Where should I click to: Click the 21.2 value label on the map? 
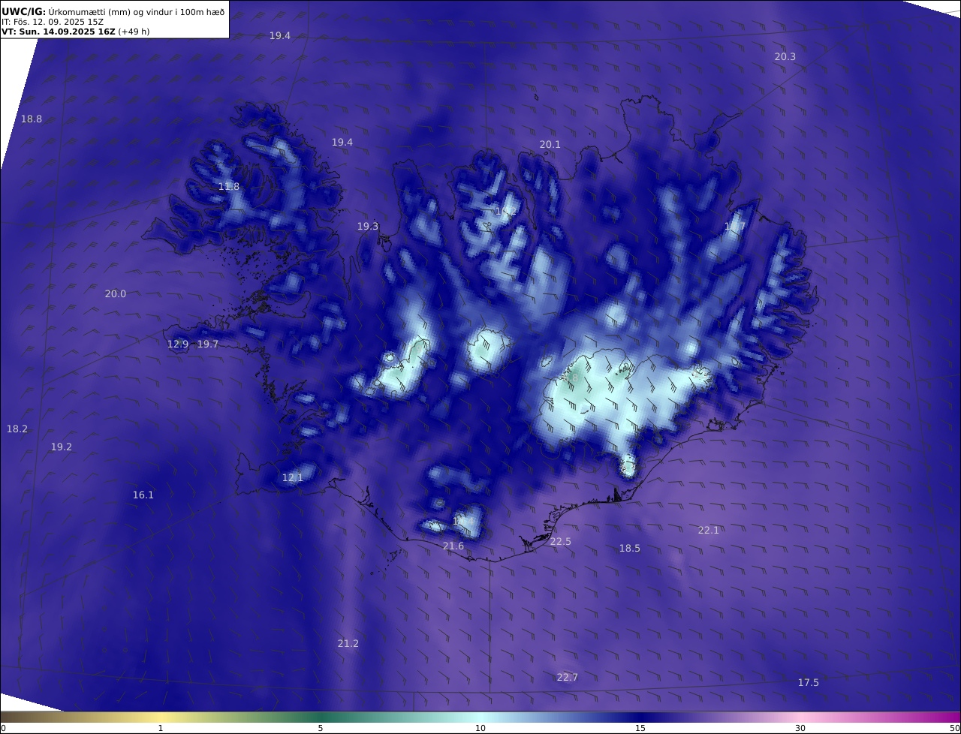pos(348,643)
